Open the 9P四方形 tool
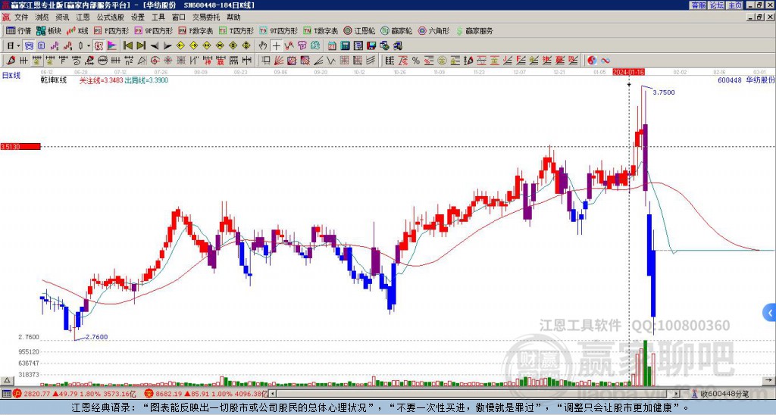 [154, 30]
